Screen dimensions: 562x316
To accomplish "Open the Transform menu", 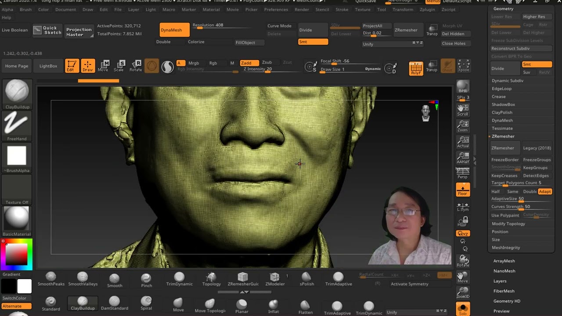I will (x=403, y=10).
